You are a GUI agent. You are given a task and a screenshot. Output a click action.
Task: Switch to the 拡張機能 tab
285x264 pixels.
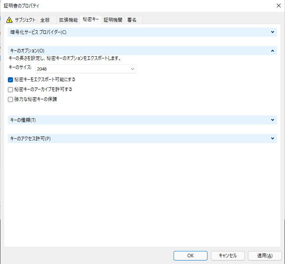(x=68, y=20)
